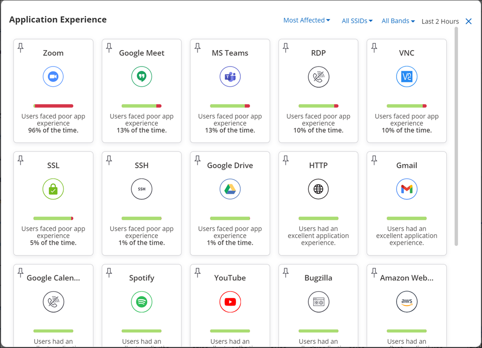Click the SSH app icon
The height and width of the screenshot is (348, 482).
(x=142, y=189)
